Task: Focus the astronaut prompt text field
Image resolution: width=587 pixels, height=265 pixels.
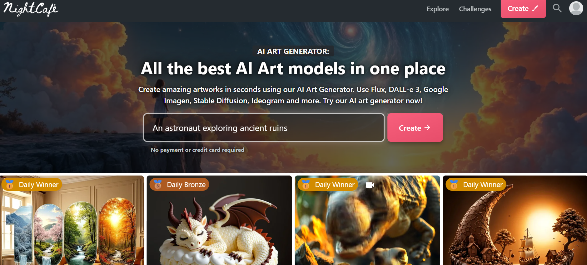Action: [264, 128]
